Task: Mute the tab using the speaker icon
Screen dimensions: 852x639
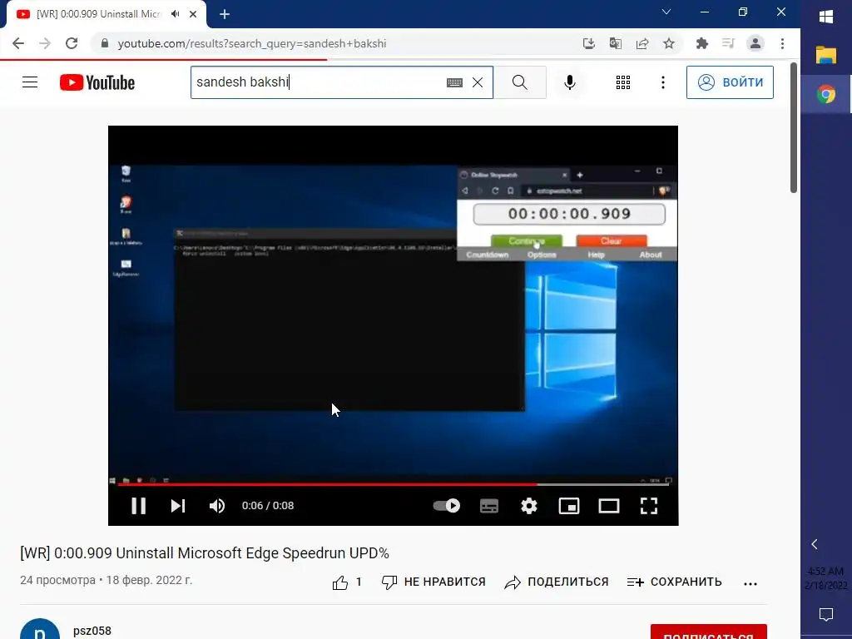Action: pyautogui.click(x=175, y=14)
